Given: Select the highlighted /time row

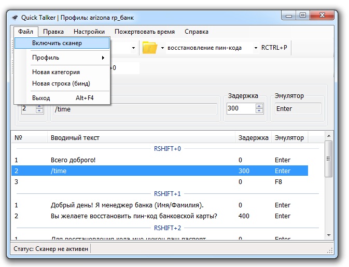Looking at the screenshot, I should pos(160,171).
